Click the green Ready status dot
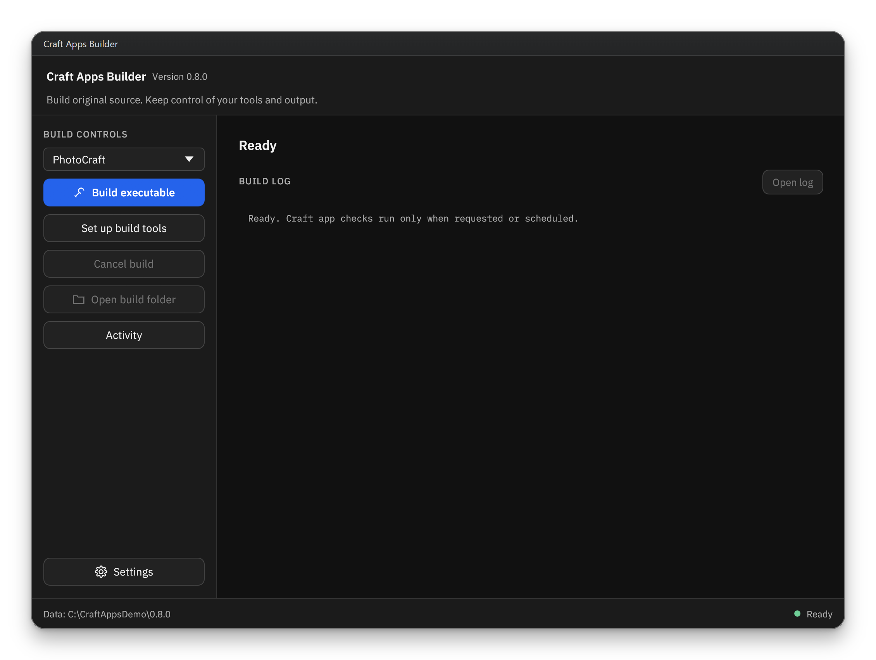 797,614
